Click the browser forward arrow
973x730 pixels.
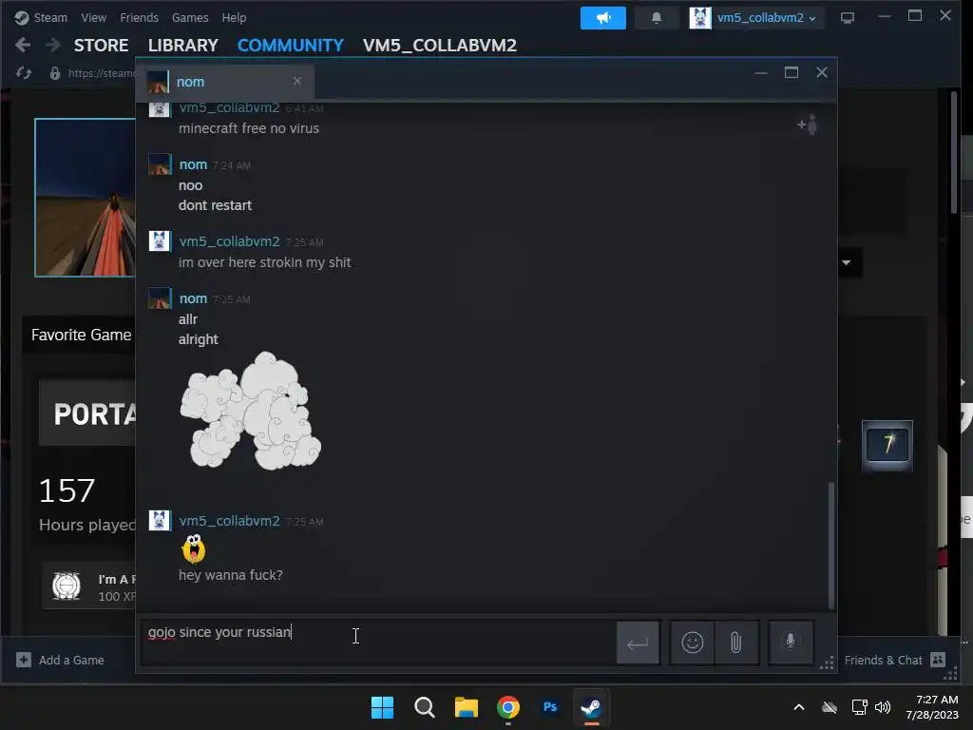tap(53, 45)
